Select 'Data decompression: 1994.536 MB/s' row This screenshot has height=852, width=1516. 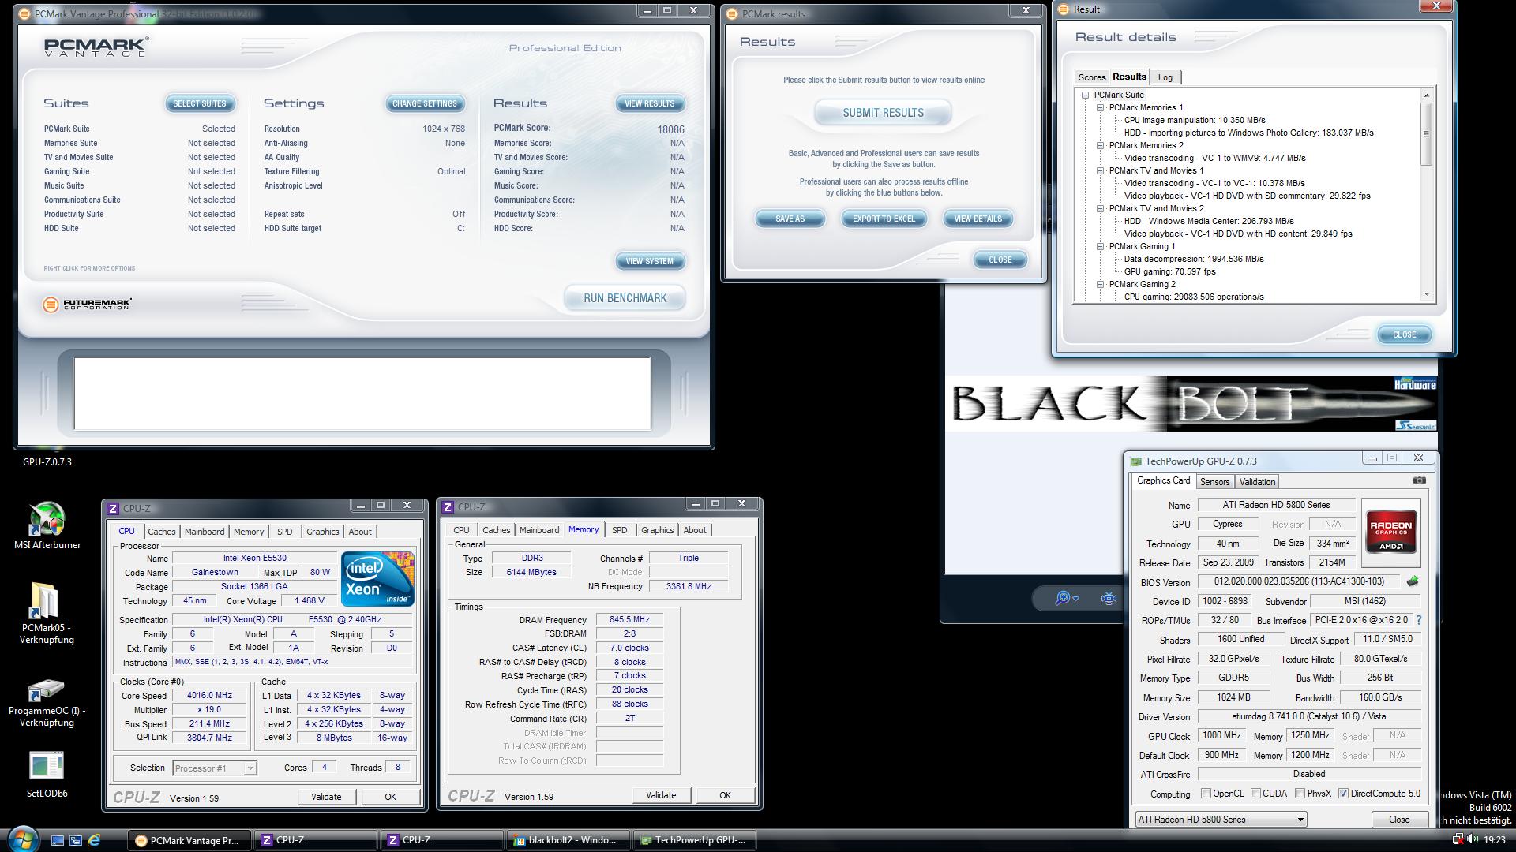point(1194,259)
